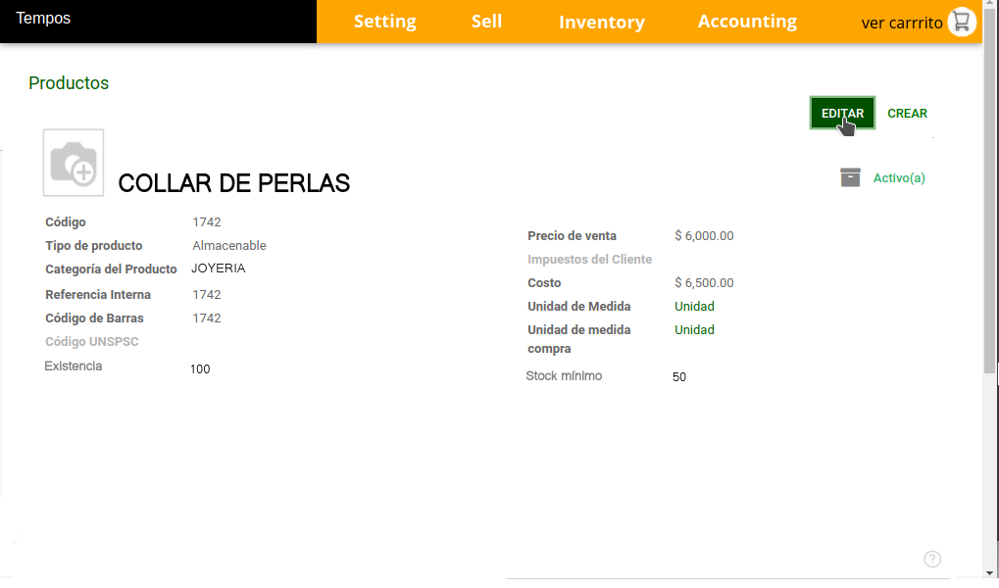Open the shopping cart icon
999x588 pixels.
point(962,22)
